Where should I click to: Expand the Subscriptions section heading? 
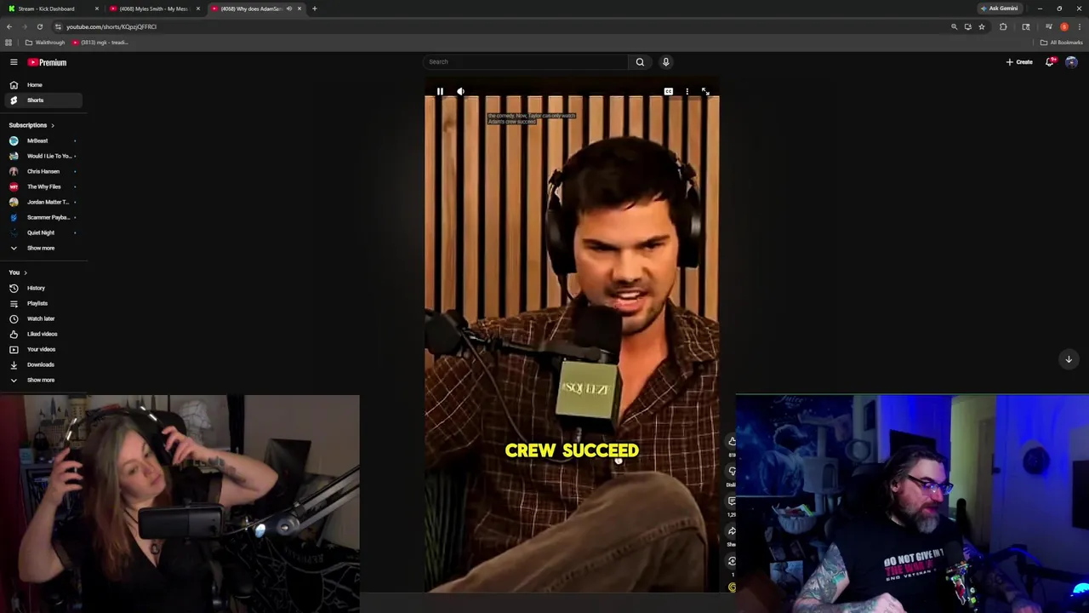tap(31, 125)
